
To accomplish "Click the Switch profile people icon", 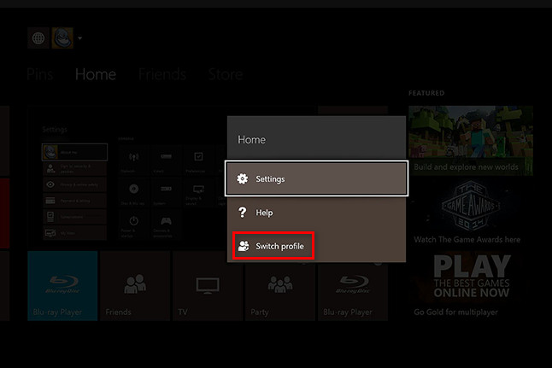I will click(x=244, y=246).
